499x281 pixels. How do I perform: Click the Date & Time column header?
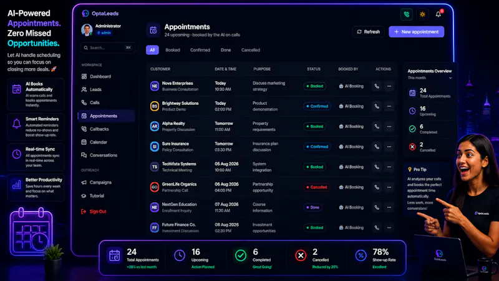pos(225,69)
